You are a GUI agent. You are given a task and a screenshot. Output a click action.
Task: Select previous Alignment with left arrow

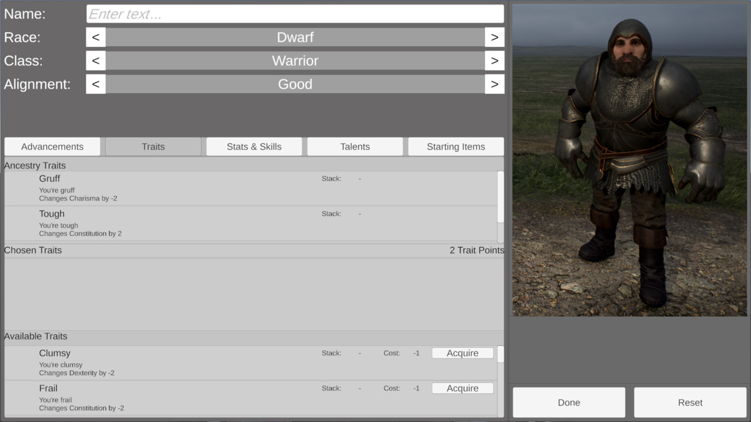click(96, 84)
